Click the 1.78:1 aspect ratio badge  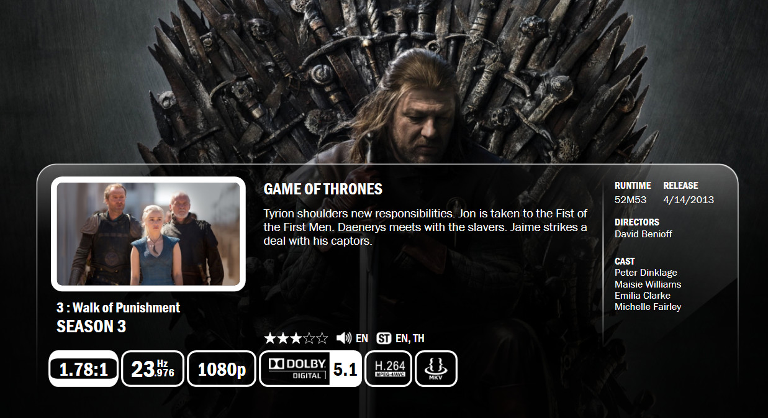[x=83, y=368]
